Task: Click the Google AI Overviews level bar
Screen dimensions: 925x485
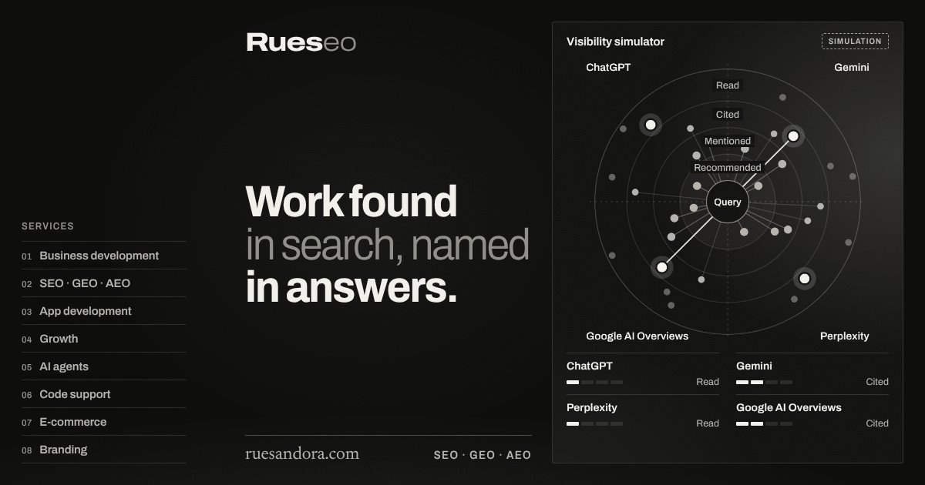Action: click(764, 423)
